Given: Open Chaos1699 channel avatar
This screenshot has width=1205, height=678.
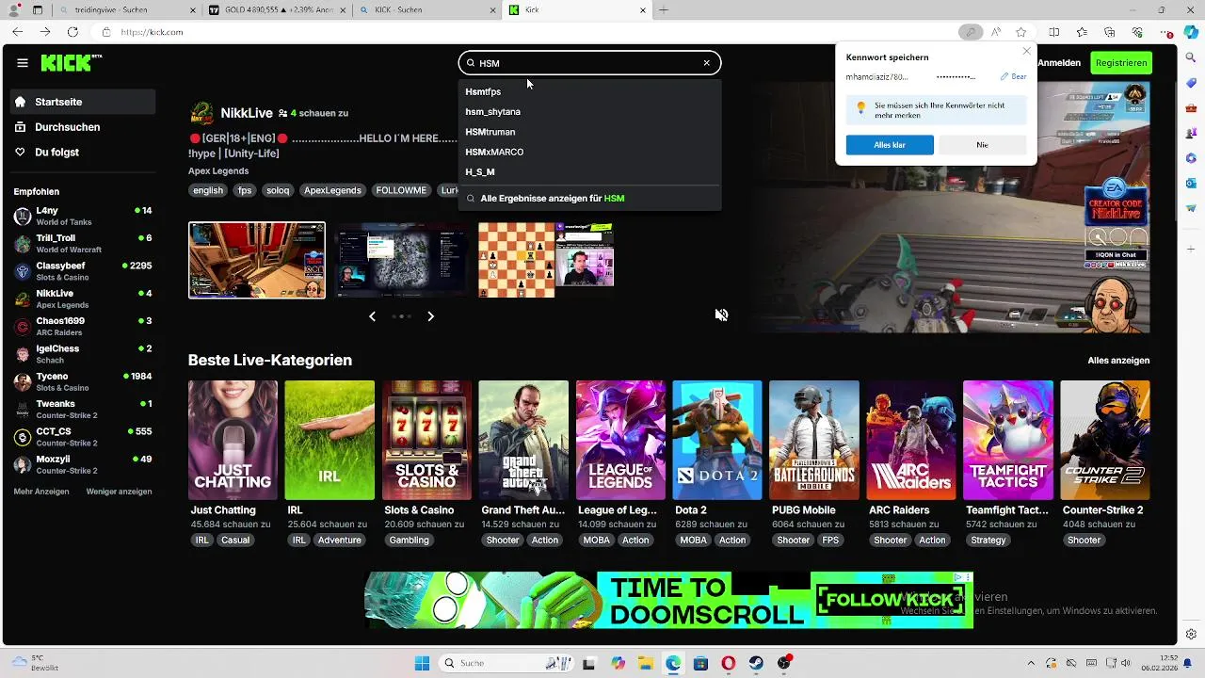Looking at the screenshot, I should point(23,327).
